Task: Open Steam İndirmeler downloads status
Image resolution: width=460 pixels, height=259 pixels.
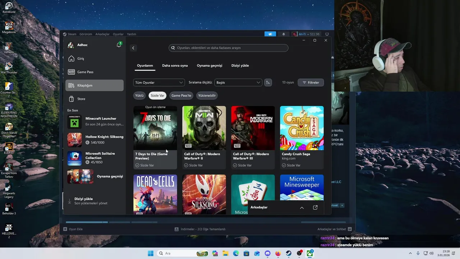Action: (200, 229)
